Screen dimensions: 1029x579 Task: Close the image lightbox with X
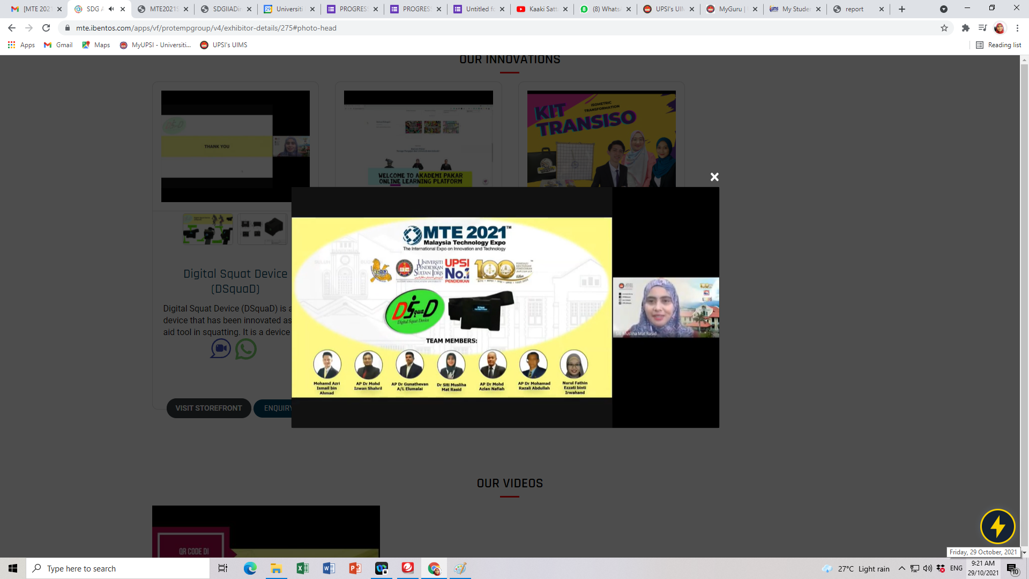click(x=714, y=177)
